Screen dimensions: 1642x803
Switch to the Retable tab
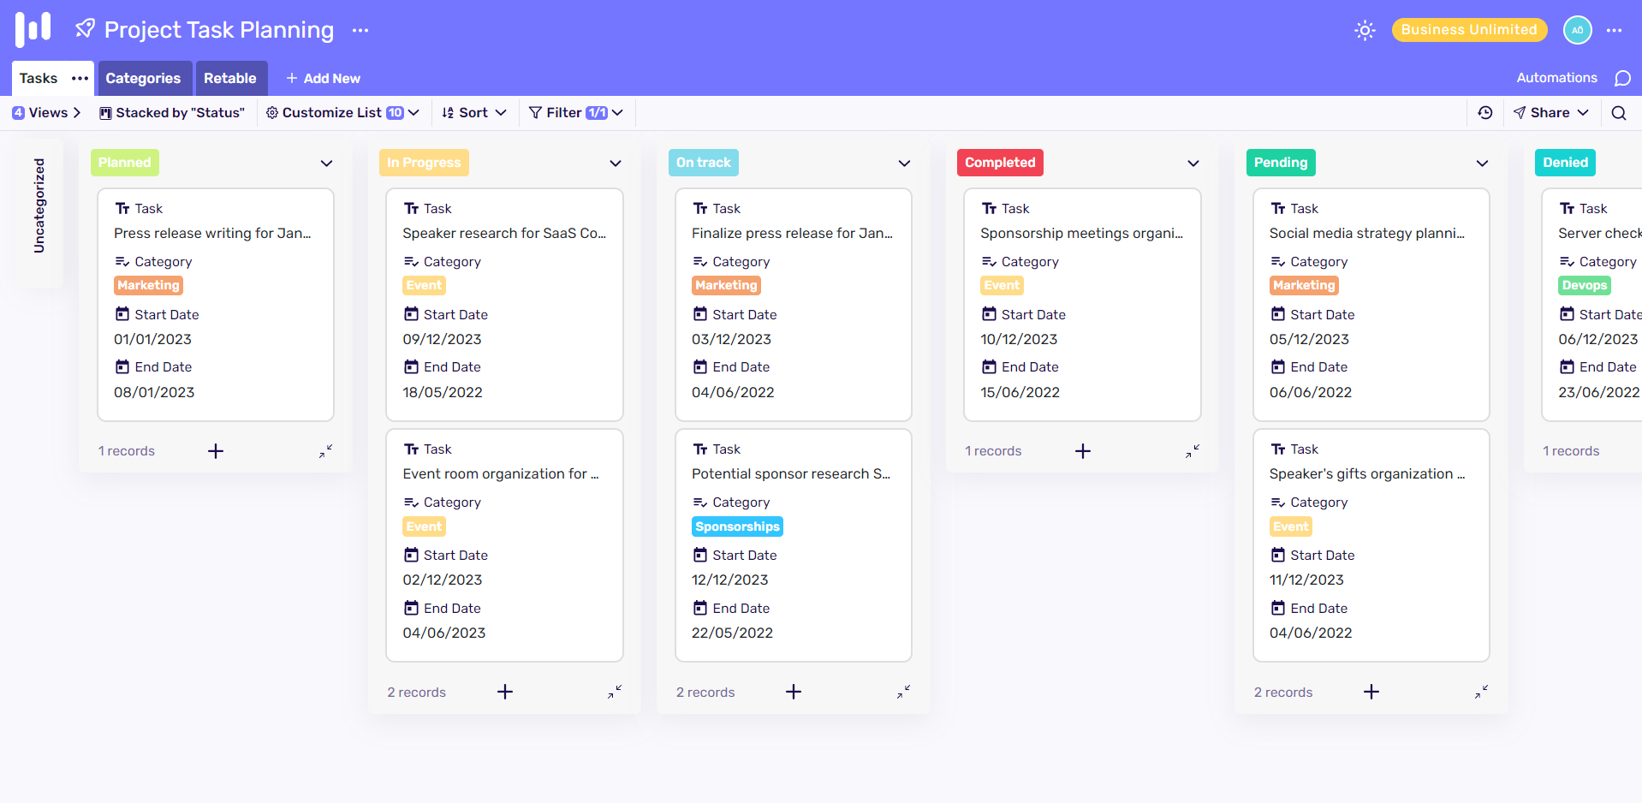click(x=230, y=78)
